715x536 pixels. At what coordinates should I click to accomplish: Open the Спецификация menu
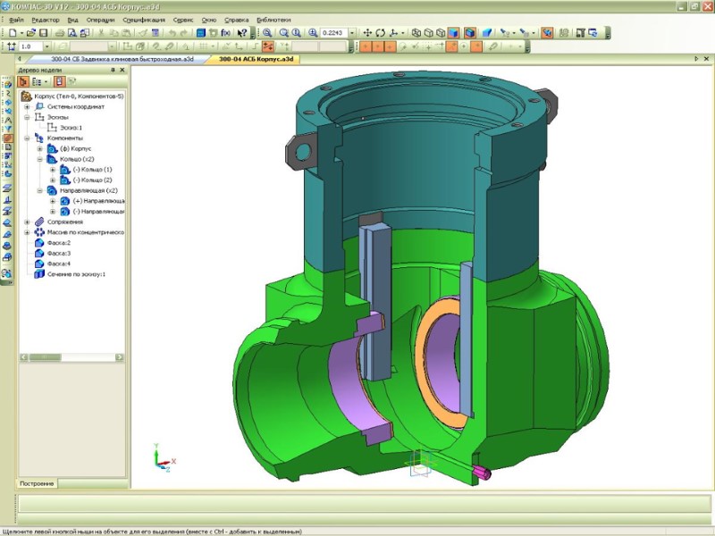(144, 20)
